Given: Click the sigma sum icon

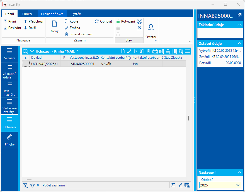Looking at the screenshot, I should 173,185.
